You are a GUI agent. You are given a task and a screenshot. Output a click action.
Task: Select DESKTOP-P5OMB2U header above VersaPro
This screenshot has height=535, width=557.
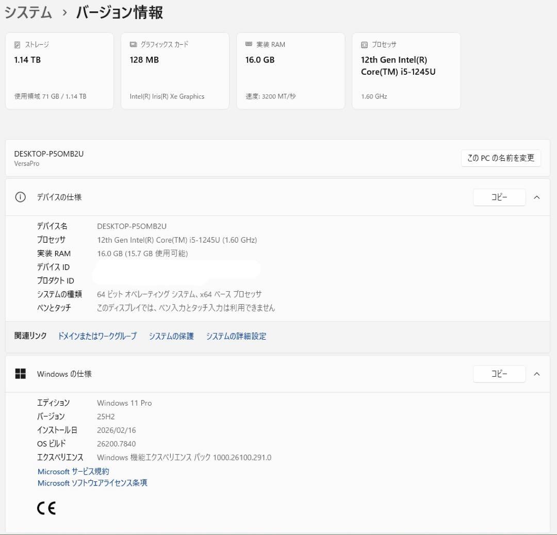49,154
